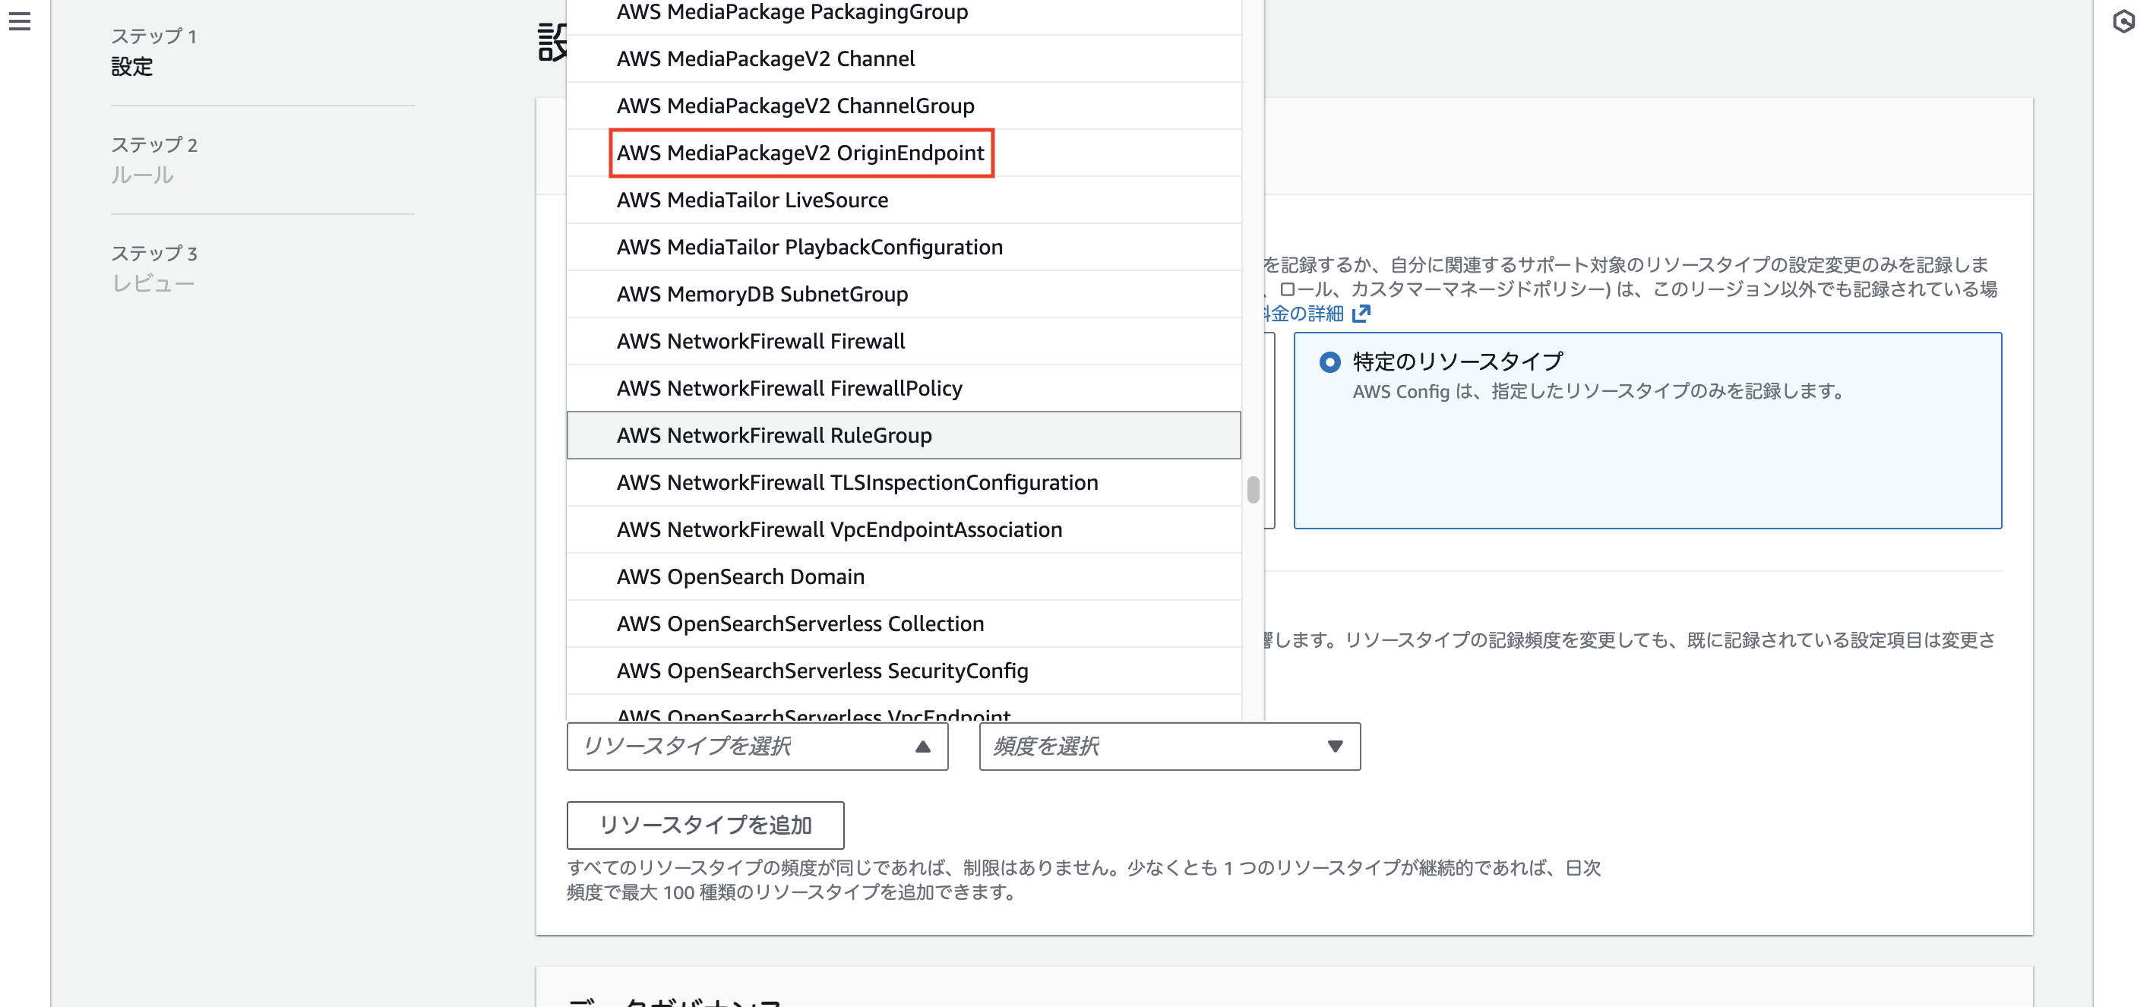Go to ステップ 2 ルール

155,159
